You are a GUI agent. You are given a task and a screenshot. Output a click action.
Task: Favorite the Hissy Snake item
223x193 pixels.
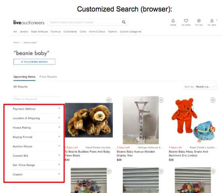213,100
